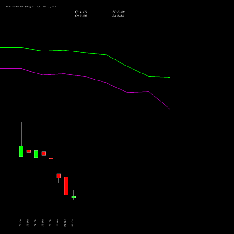Click the large red candle on 21 Oct
234x234 pixels.
(66, 186)
